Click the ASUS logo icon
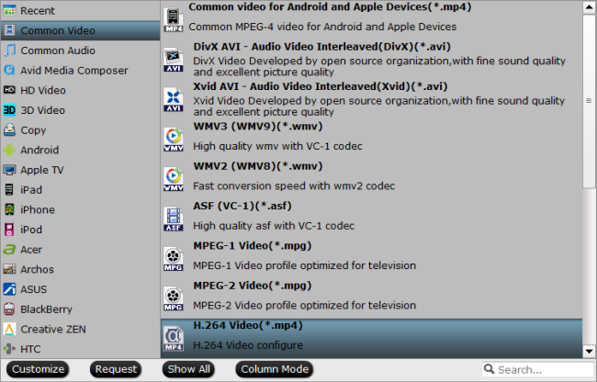The image size is (597, 382). click(9, 289)
